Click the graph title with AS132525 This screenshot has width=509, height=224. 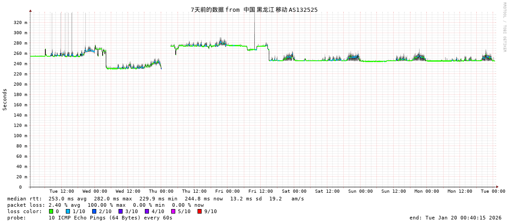point(254,10)
